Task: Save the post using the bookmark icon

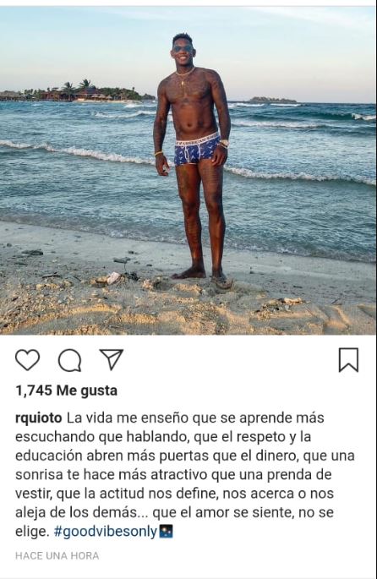Action: click(348, 360)
